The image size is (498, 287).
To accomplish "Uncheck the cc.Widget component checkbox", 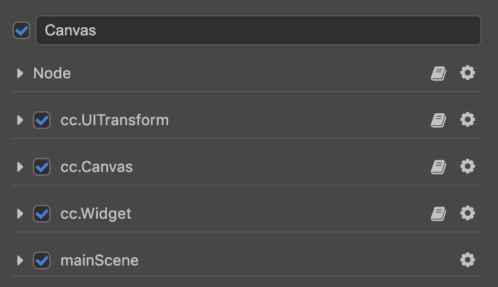I will point(42,214).
